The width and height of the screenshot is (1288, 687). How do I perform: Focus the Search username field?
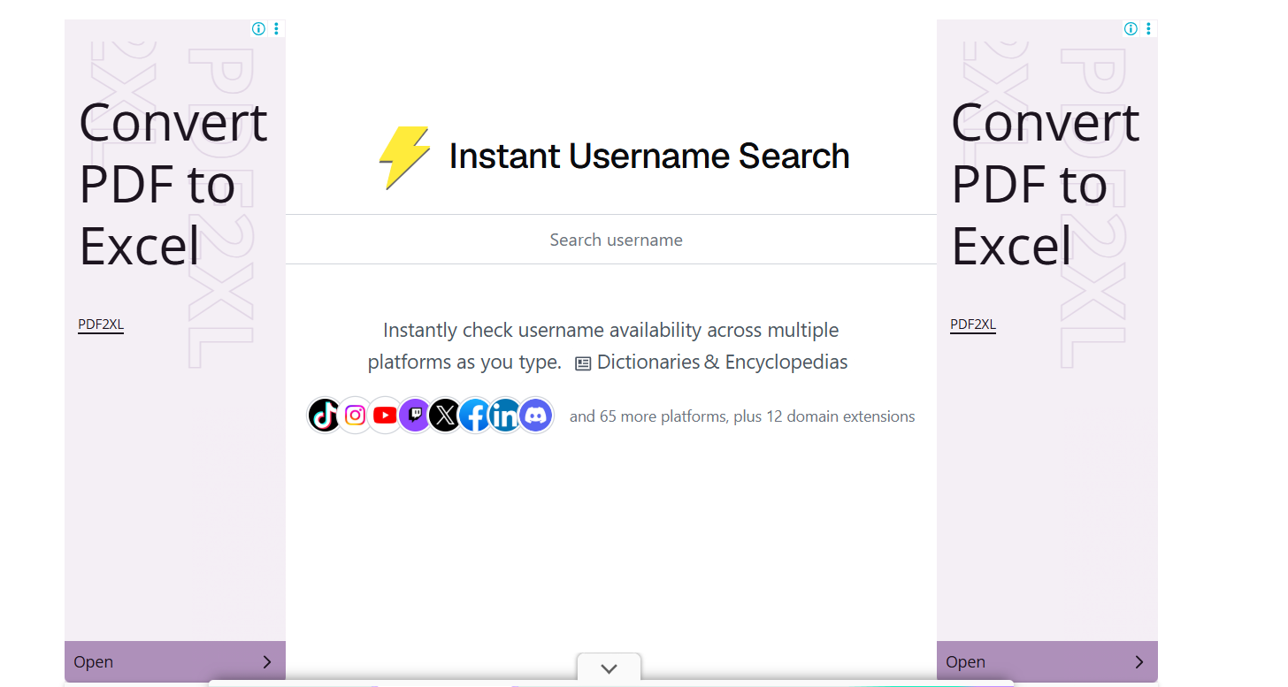point(611,240)
